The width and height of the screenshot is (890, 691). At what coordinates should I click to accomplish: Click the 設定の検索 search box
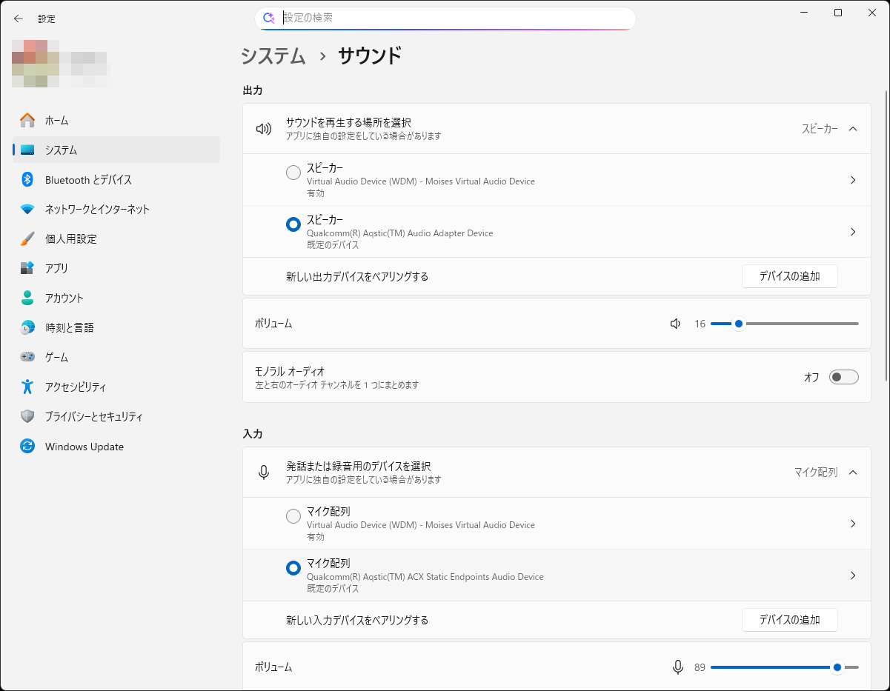point(445,18)
